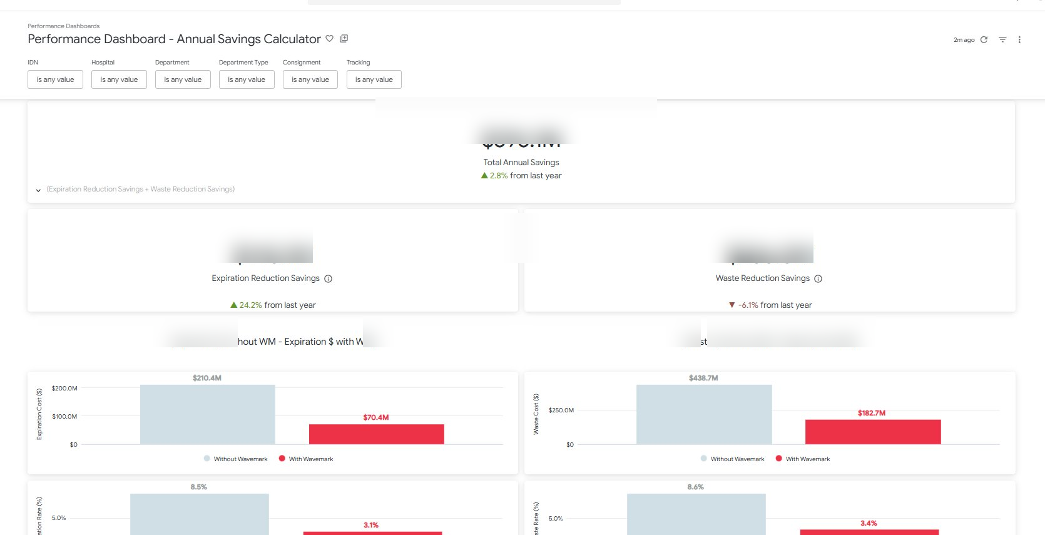Click the 2m ago refresh timestamp
The height and width of the screenshot is (535, 1045).
(x=964, y=40)
